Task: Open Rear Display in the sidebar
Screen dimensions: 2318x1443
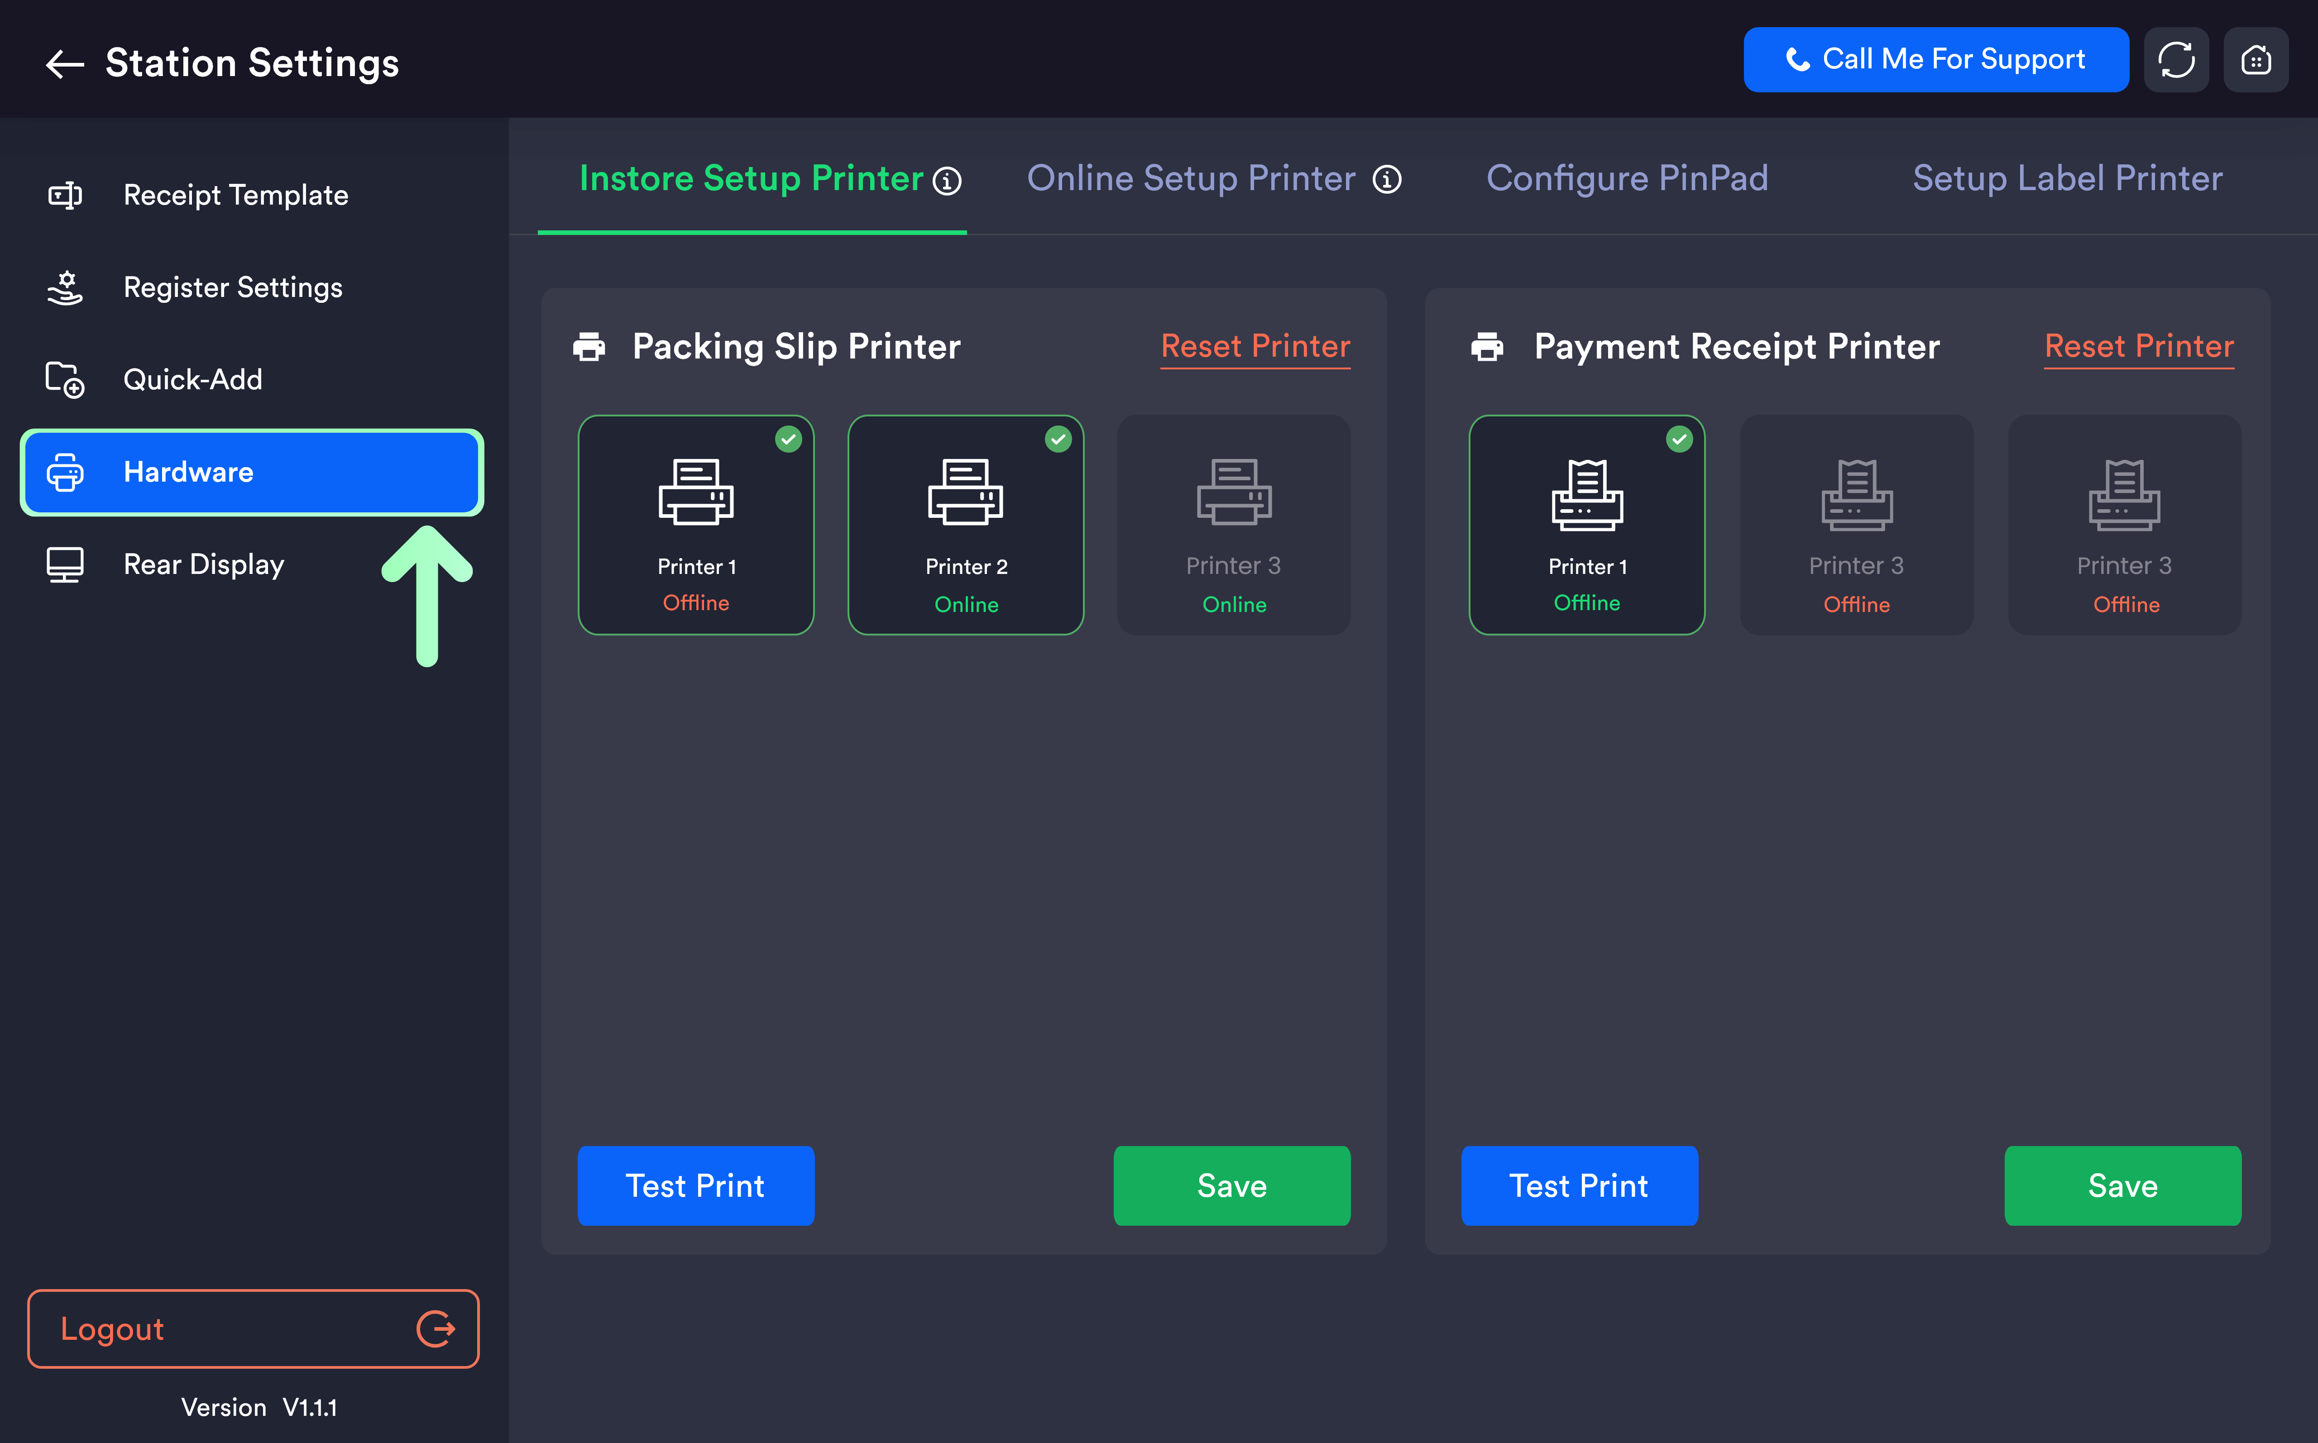Action: 203,565
